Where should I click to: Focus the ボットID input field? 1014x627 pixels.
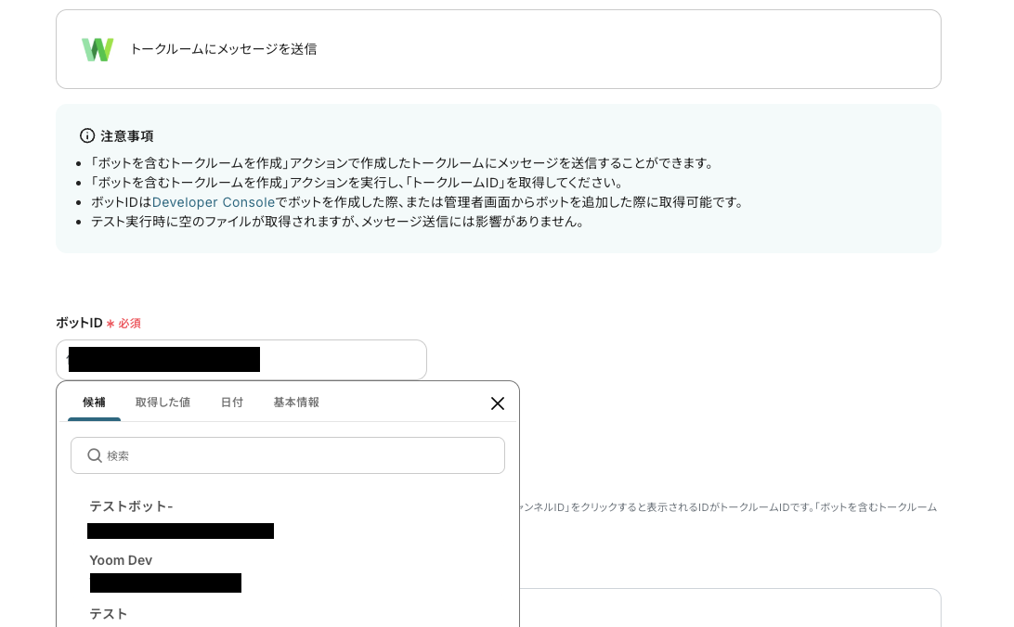click(241, 360)
